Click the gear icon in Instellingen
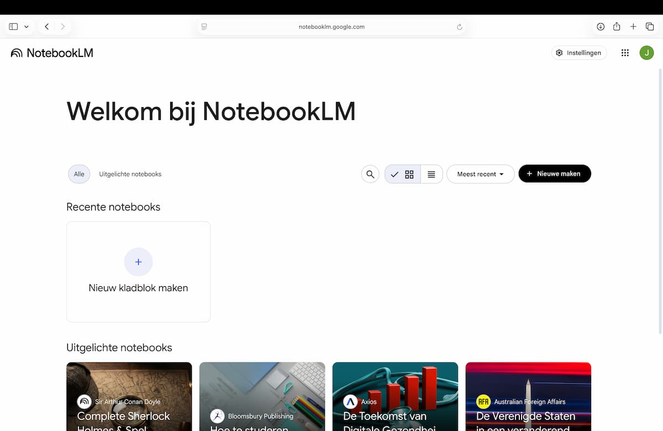The image size is (663, 431). (559, 53)
